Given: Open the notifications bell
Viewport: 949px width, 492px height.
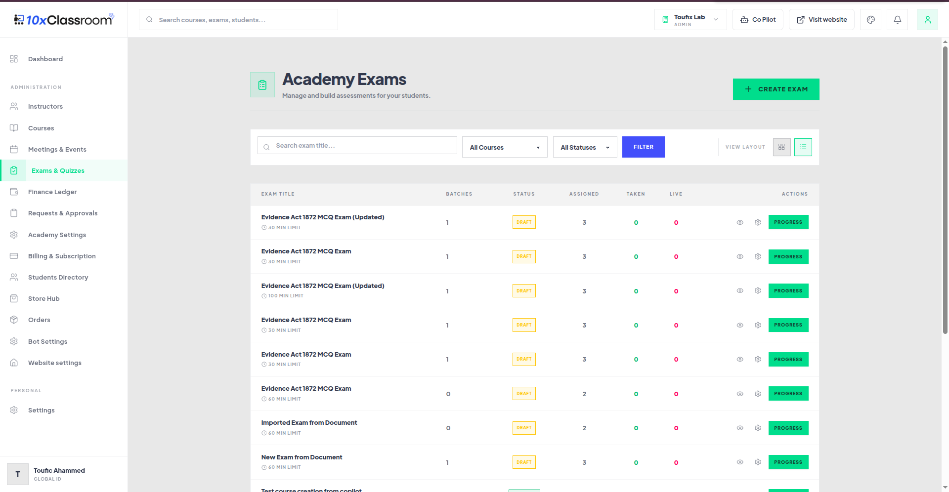Looking at the screenshot, I should 897,20.
